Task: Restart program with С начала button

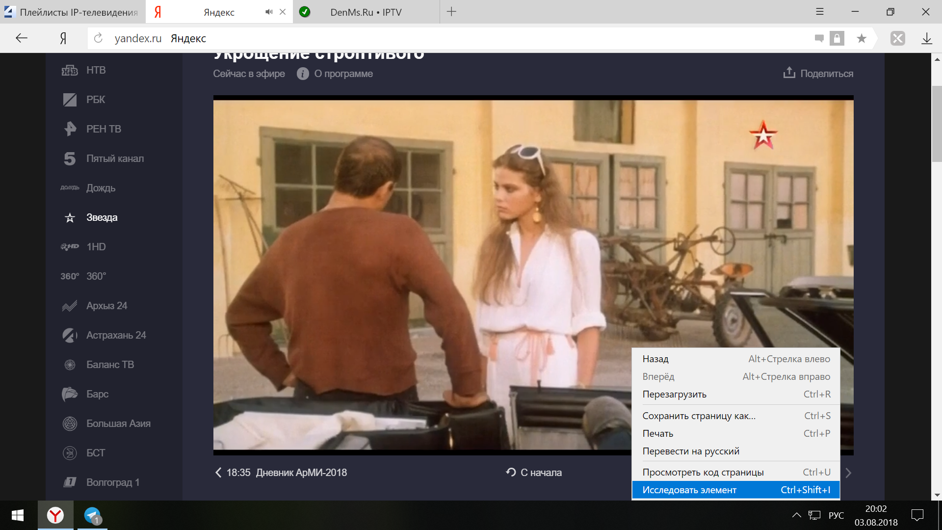Action: click(534, 473)
